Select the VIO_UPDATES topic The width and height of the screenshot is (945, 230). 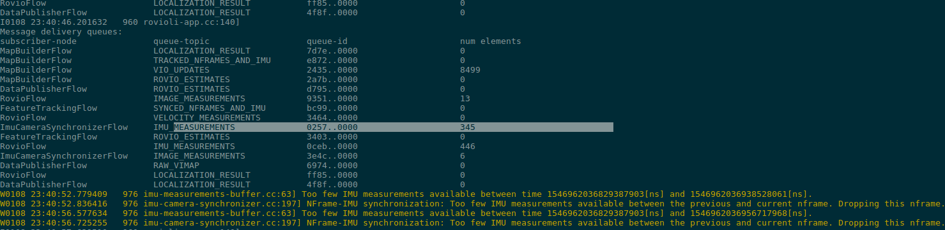click(x=181, y=70)
